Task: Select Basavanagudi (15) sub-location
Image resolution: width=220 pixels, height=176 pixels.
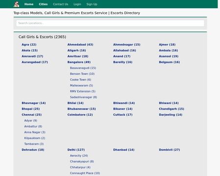Action: click(x=83, y=68)
